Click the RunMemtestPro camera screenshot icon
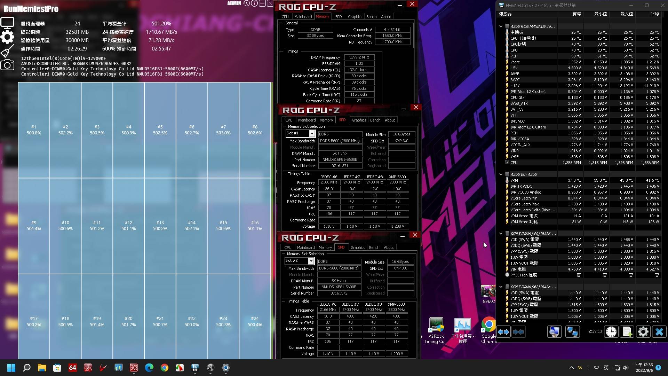 click(7, 65)
